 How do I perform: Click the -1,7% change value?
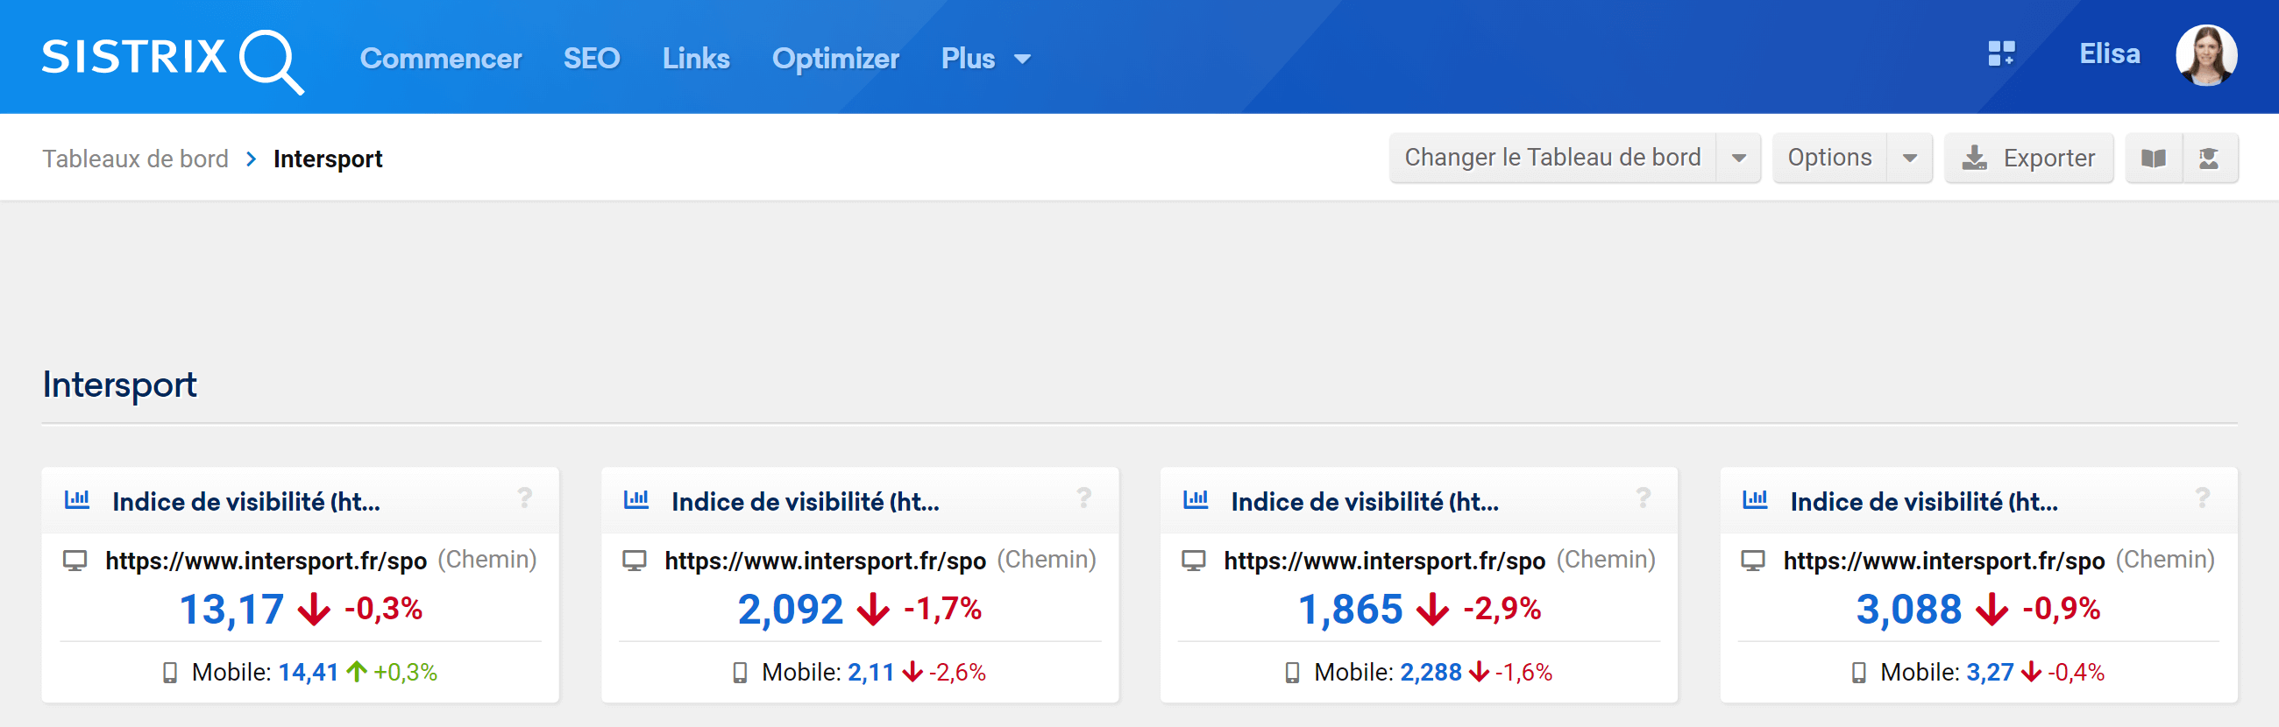(942, 610)
